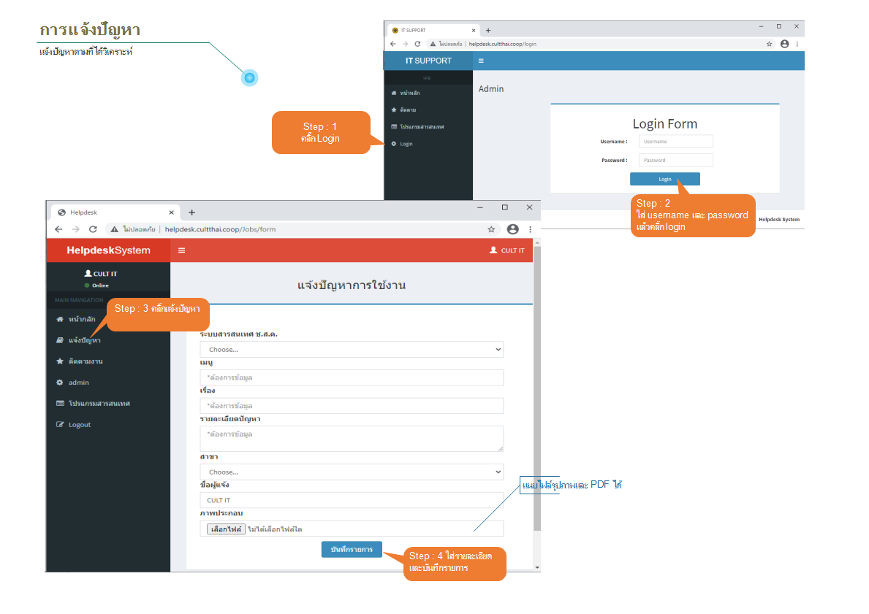The height and width of the screenshot is (614, 869).
Task: Close the Helpdesk browser tab
Action: pyautogui.click(x=172, y=212)
